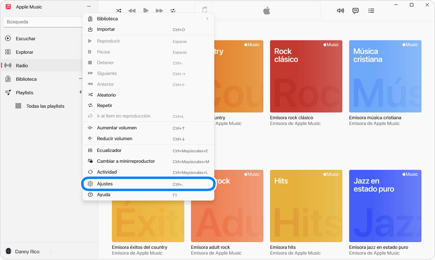Image resolution: width=435 pixels, height=260 pixels.
Task: Click the plus button next to Playlists
Action: pyautogui.click(x=80, y=92)
